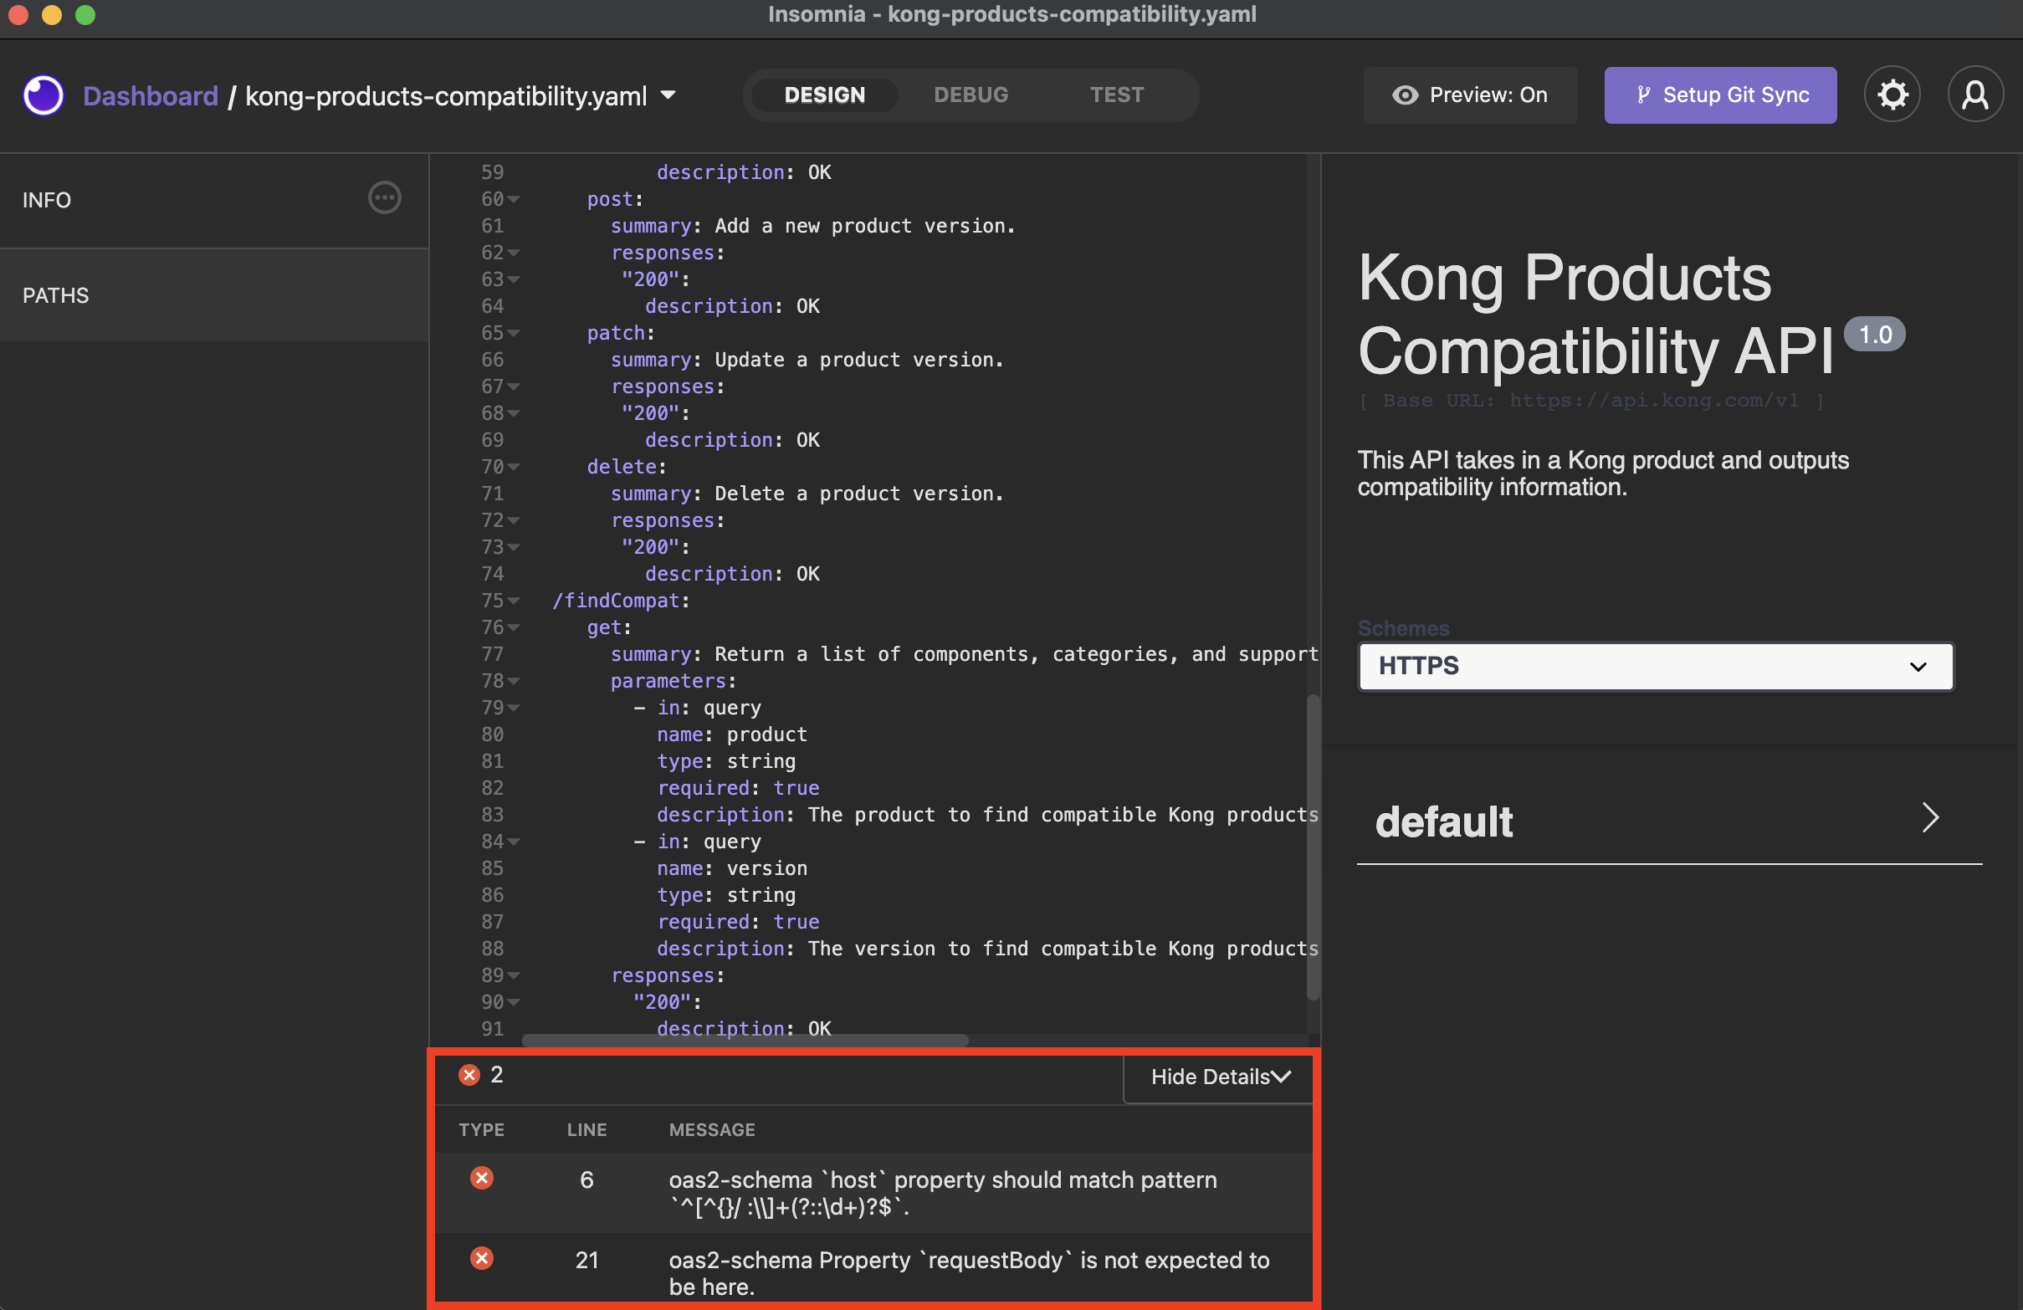Click line 77 summary text in editor

[964, 654]
